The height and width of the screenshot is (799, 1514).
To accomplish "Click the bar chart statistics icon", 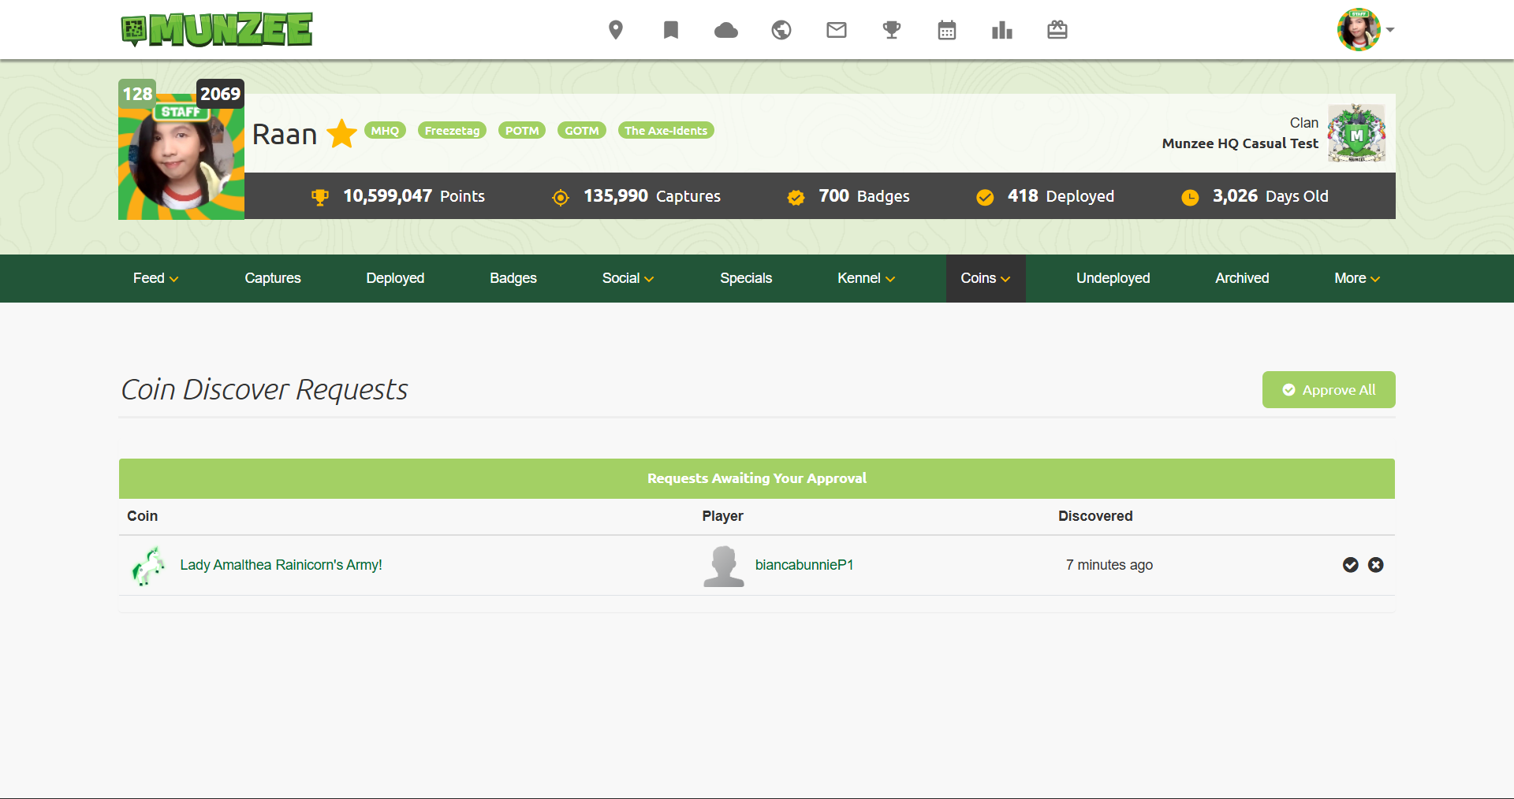I will [x=1002, y=30].
